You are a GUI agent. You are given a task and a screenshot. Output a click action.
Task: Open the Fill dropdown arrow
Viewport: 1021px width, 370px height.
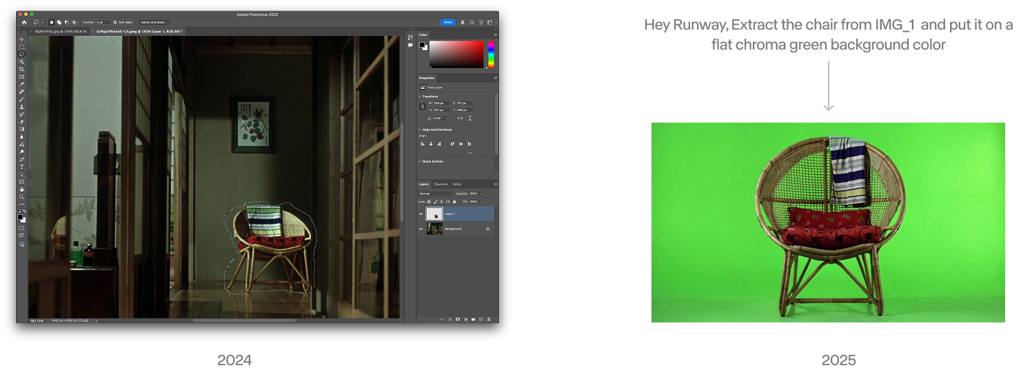point(481,202)
